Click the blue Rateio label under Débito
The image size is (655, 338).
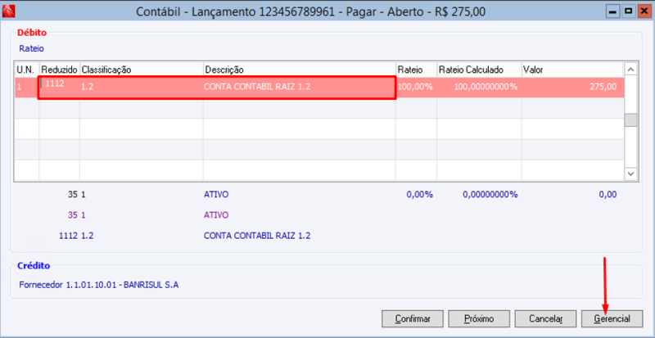point(31,48)
